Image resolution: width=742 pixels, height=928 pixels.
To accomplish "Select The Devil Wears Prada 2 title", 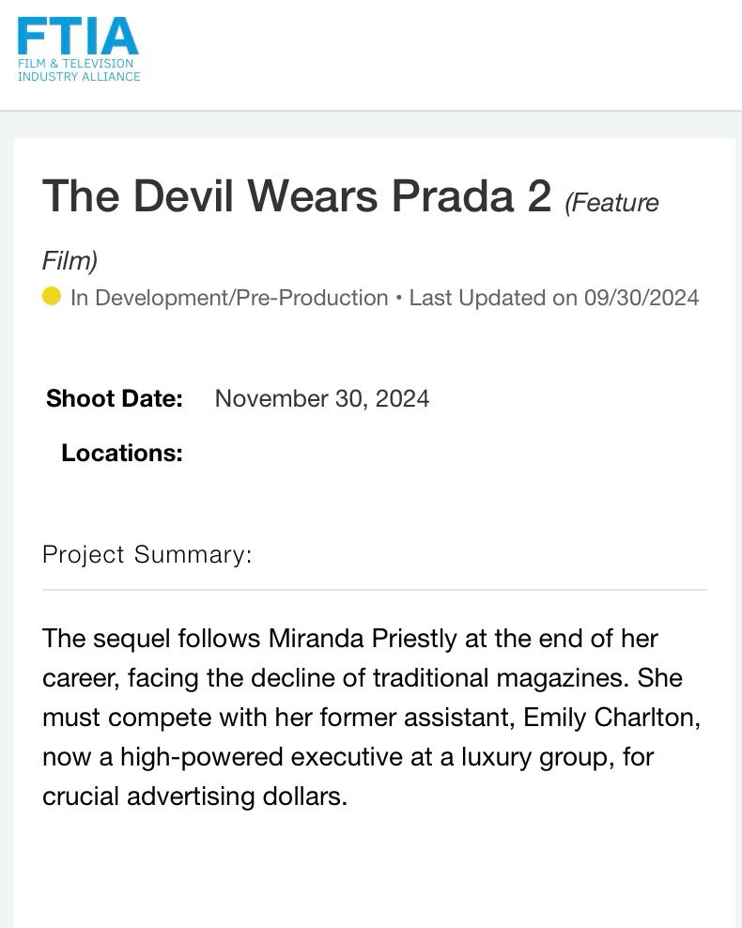I will click(x=297, y=196).
